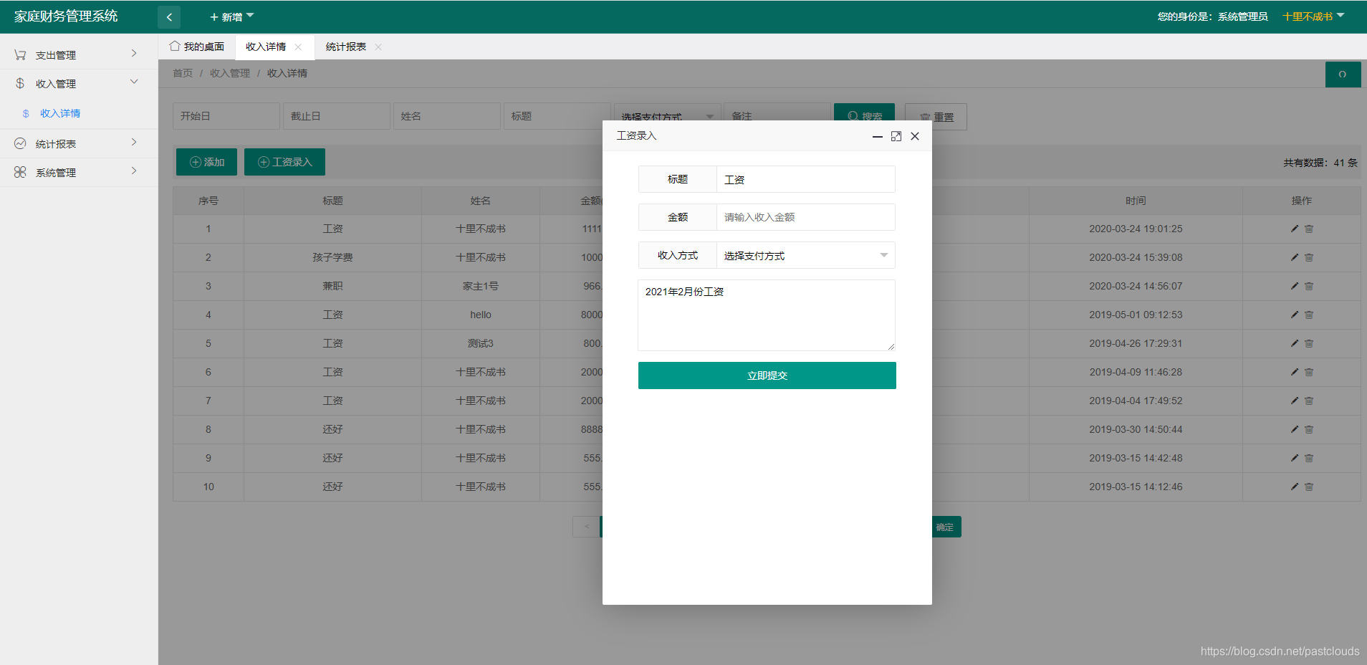Edit the row dated 2020-03-24 14:56:07
The width and height of the screenshot is (1367, 665).
(x=1295, y=286)
